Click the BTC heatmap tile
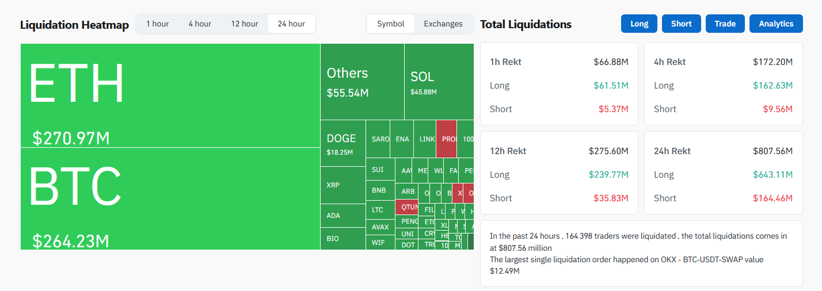Screen dimensions: 822x291 pyautogui.click(x=170, y=198)
